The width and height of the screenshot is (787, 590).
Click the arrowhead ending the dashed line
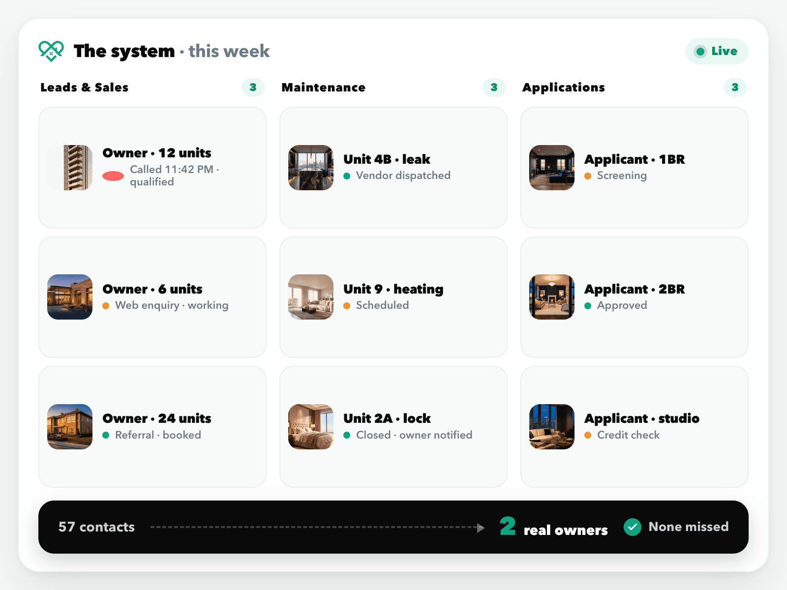point(481,528)
